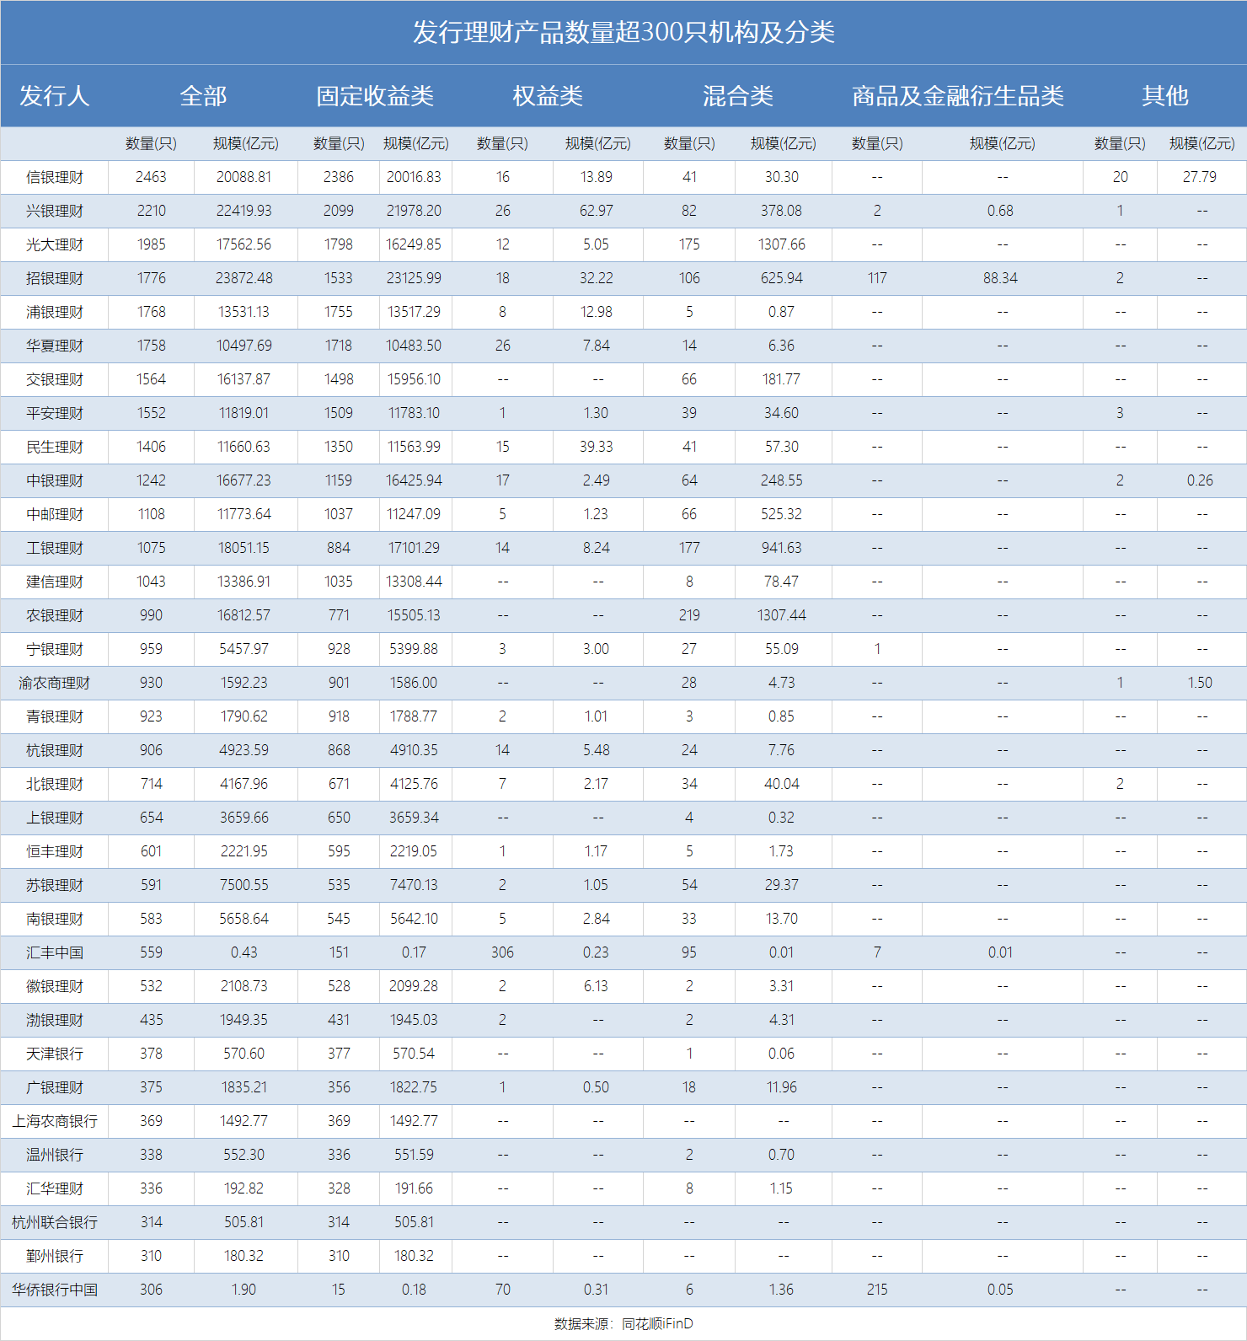
Task: Click the 天津银行 row name
Action: 55,1054
